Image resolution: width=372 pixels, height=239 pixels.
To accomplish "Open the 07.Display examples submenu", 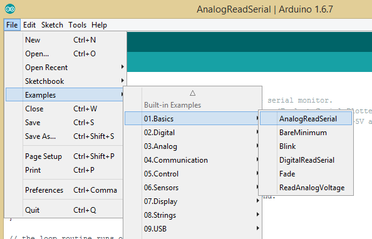I will [192, 201].
